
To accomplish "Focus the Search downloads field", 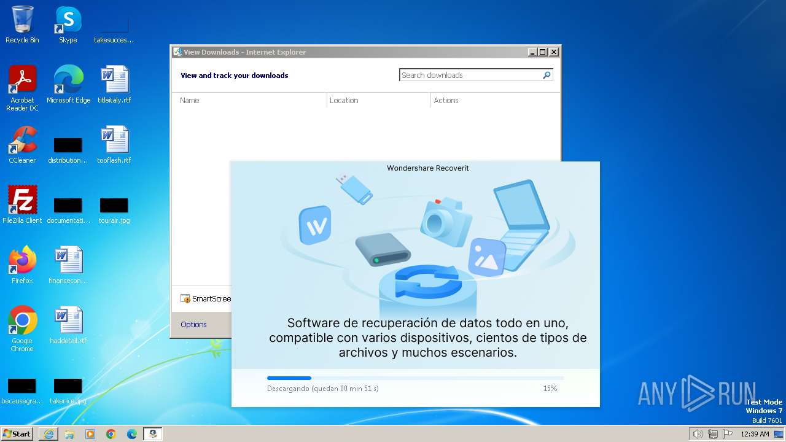I will coord(470,75).
